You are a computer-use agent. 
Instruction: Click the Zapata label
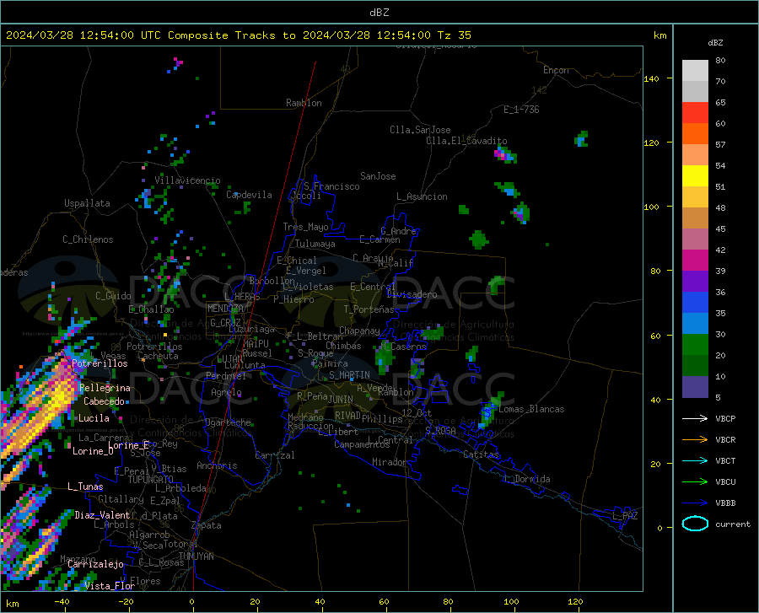point(207,525)
